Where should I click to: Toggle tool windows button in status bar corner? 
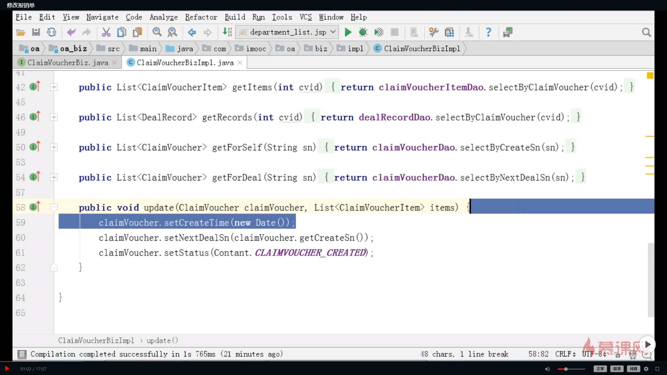22,354
